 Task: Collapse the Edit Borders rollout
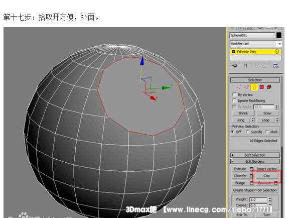(x=255, y=161)
